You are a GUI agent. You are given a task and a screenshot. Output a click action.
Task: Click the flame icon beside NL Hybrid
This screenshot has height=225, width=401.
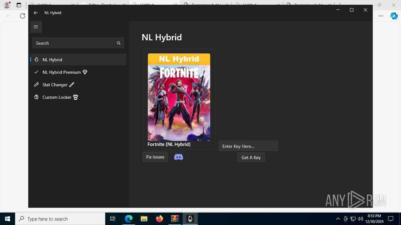[36, 59]
